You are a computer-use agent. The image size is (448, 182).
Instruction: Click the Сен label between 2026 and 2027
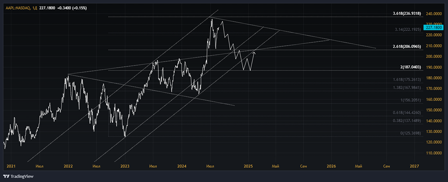pos(386,166)
